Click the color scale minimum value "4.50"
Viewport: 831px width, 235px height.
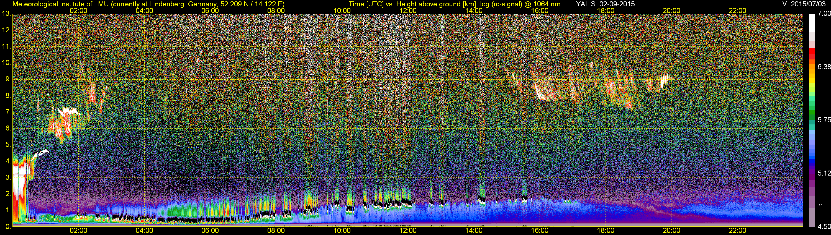tap(824, 227)
